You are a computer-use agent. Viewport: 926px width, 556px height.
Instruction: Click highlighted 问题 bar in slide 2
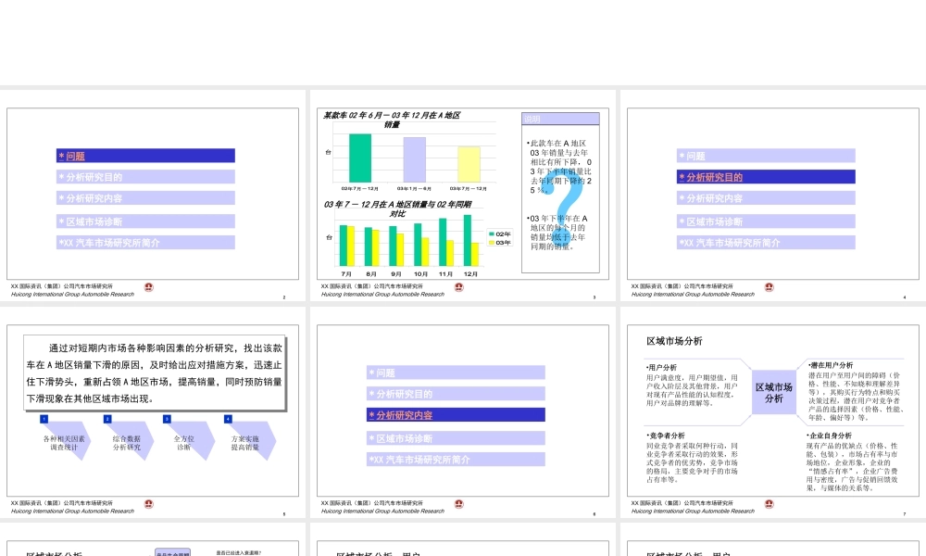point(146,156)
